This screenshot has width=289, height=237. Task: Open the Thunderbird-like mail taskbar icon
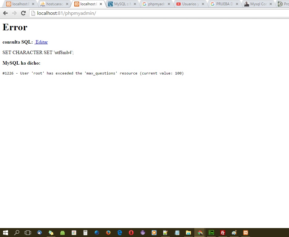coord(39,233)
